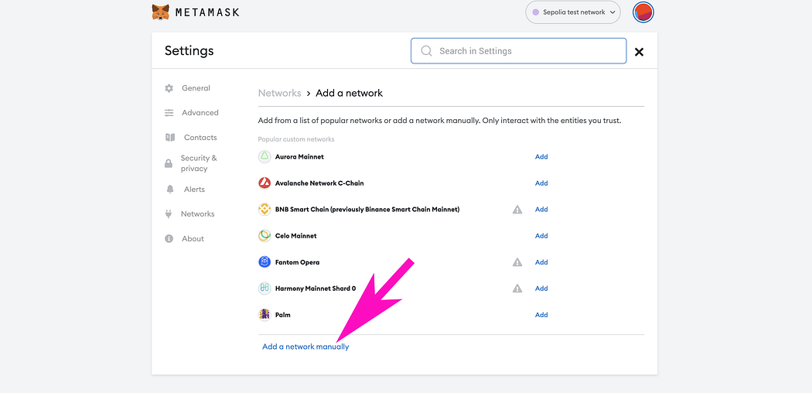Select the Celo Mainnet label

pos(295,236)
